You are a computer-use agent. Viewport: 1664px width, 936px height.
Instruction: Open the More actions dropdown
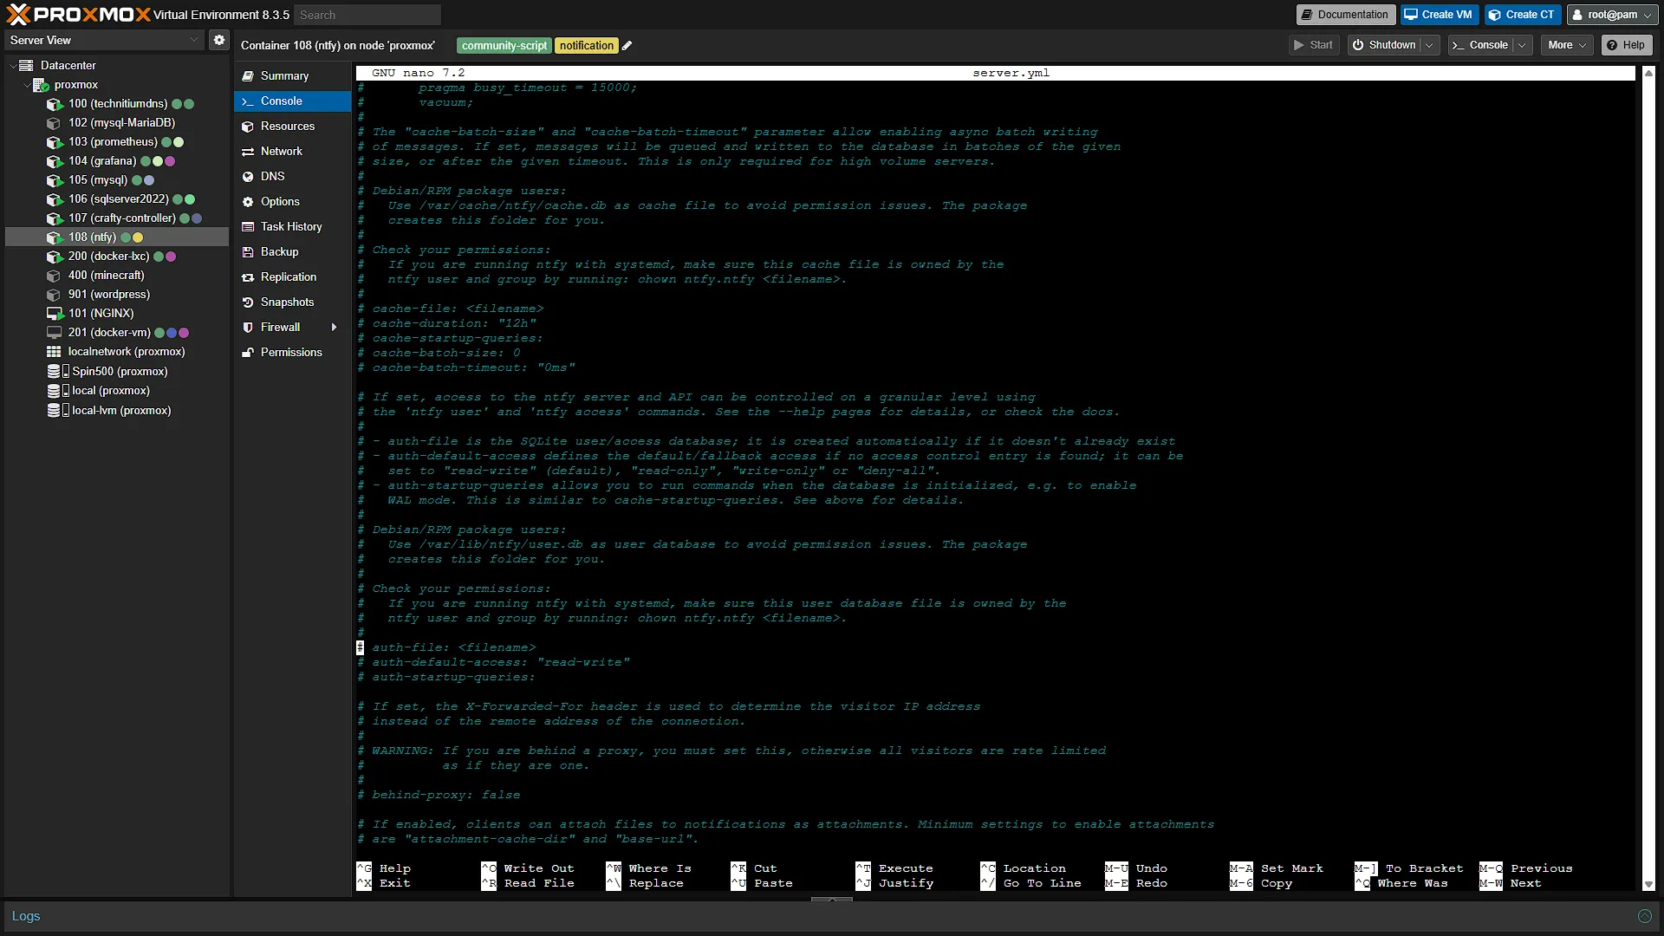click(x=1567, y=45)
